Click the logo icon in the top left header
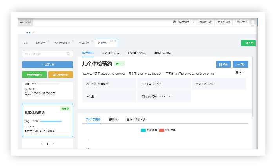276x168 pixels. [22, 22]
